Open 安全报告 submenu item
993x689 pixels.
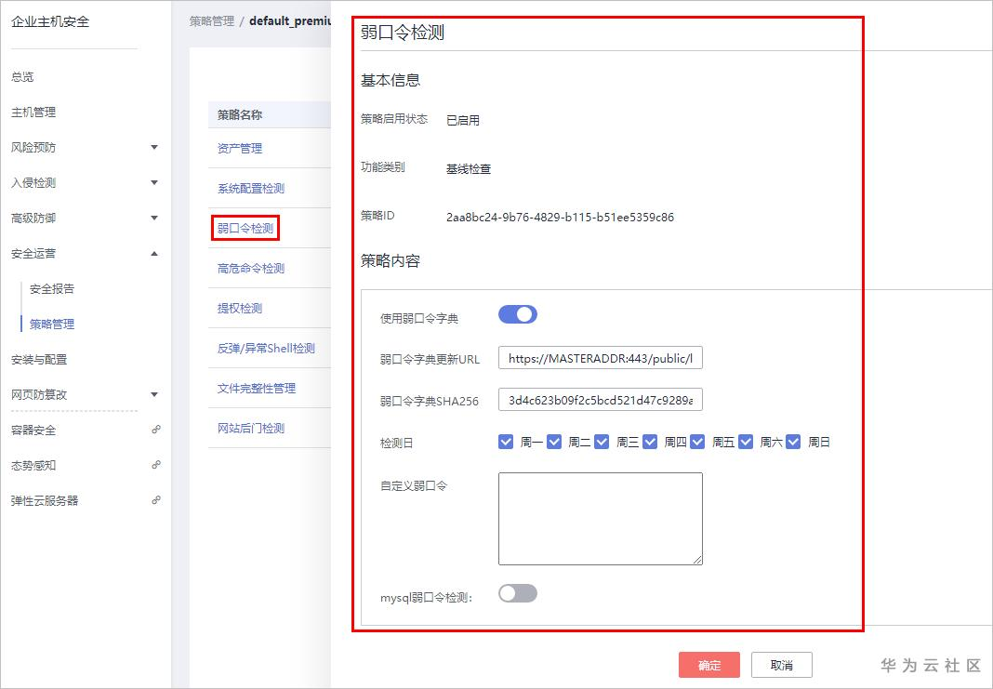click(x=52, y=289)
